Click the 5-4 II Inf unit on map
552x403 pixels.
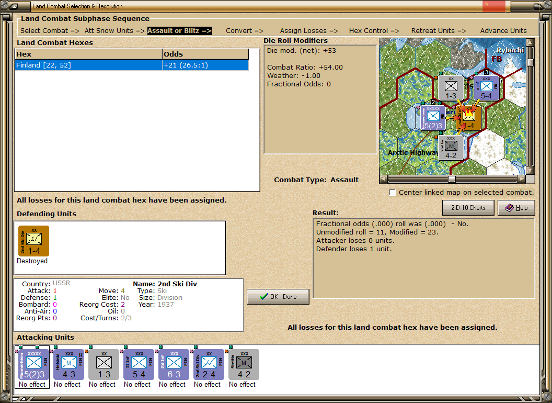(486, 88)
